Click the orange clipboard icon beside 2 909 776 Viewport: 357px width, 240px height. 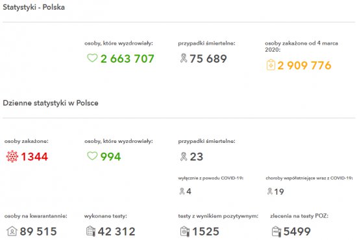(x=271, y=65)
